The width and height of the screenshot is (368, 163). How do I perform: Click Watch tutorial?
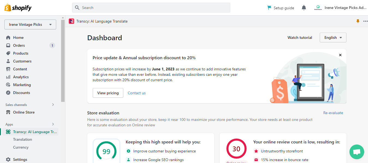coord(300,37)
